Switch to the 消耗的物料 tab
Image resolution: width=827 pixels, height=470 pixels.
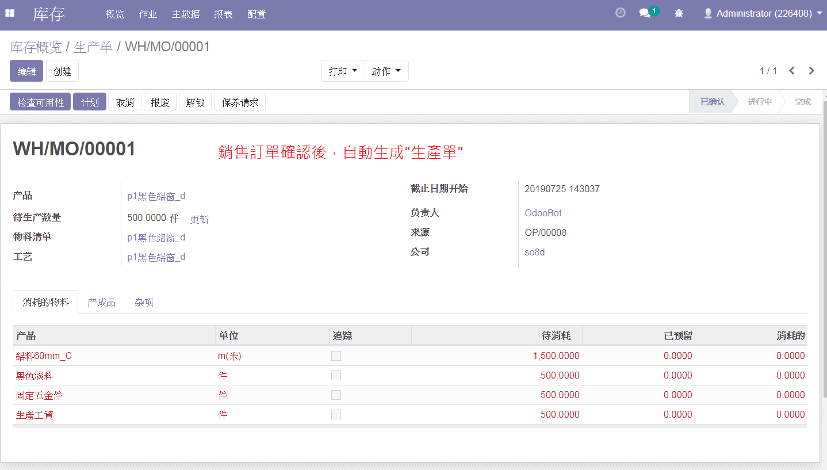pos(45,302)
